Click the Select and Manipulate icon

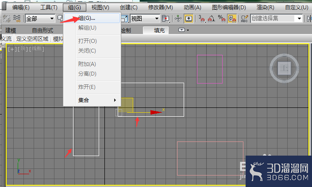coord(178,19)
